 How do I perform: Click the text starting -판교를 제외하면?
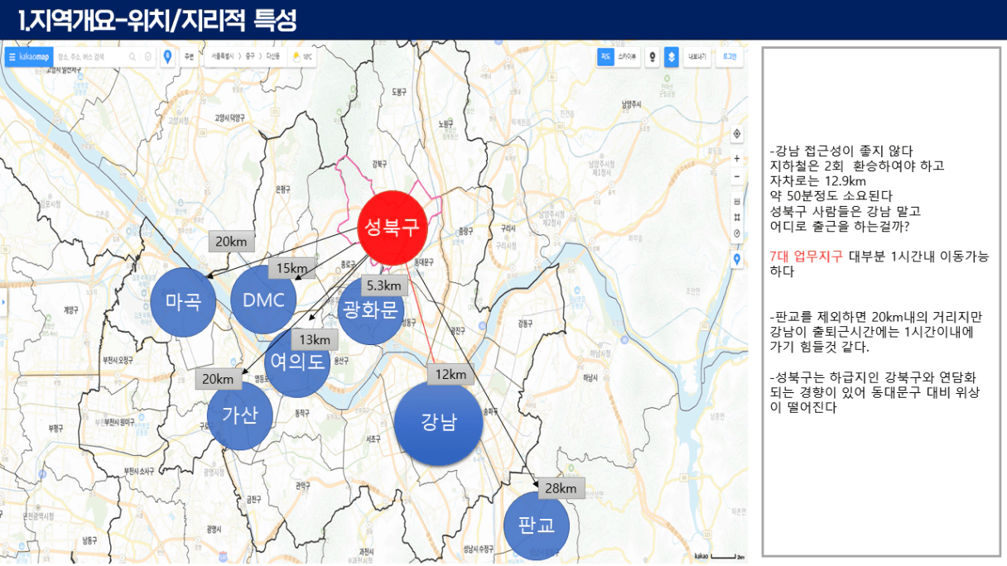click(877, 332)
